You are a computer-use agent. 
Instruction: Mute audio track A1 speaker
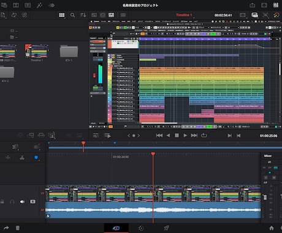pyautogui.click(x=22, y=202)
